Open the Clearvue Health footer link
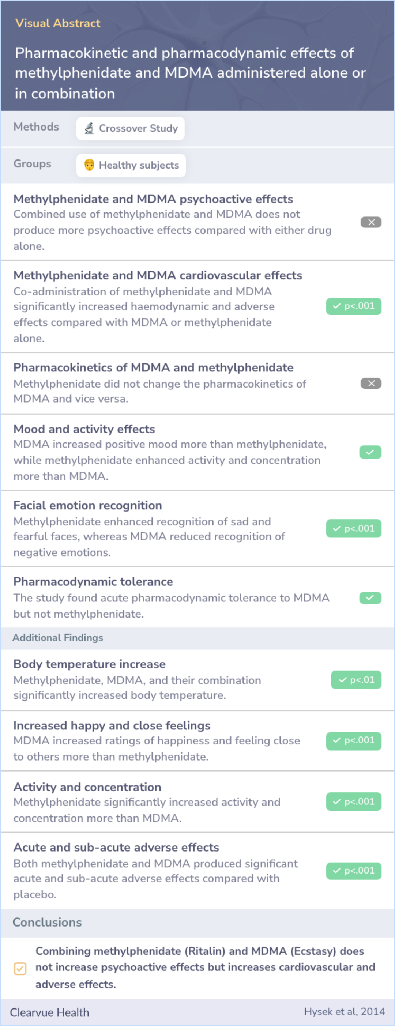Viewport: 395px width, 1026px height. 49,1012
